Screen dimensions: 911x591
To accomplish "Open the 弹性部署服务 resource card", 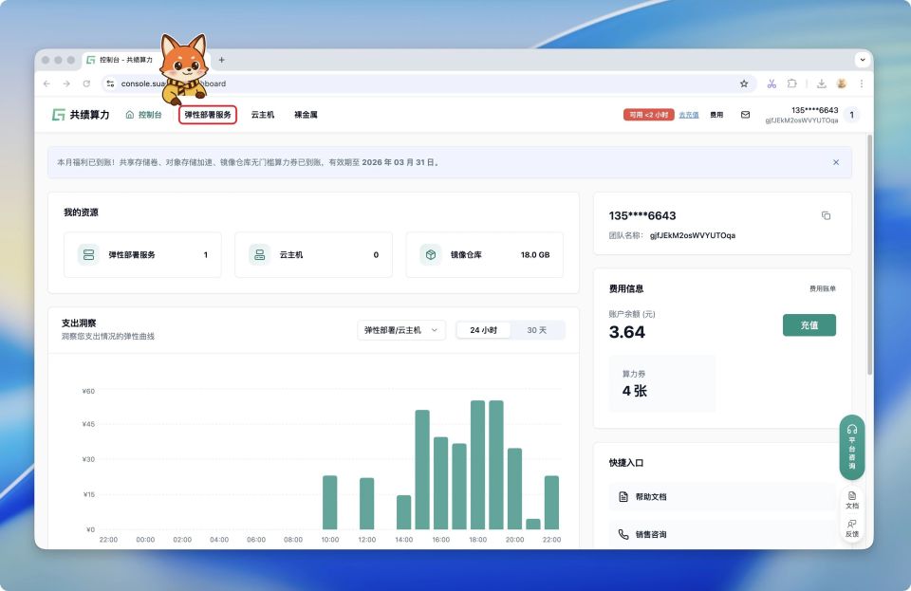I will tap(142, 255).
